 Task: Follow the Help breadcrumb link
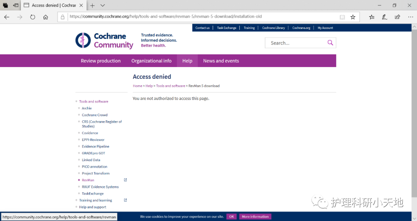[149, 86]
